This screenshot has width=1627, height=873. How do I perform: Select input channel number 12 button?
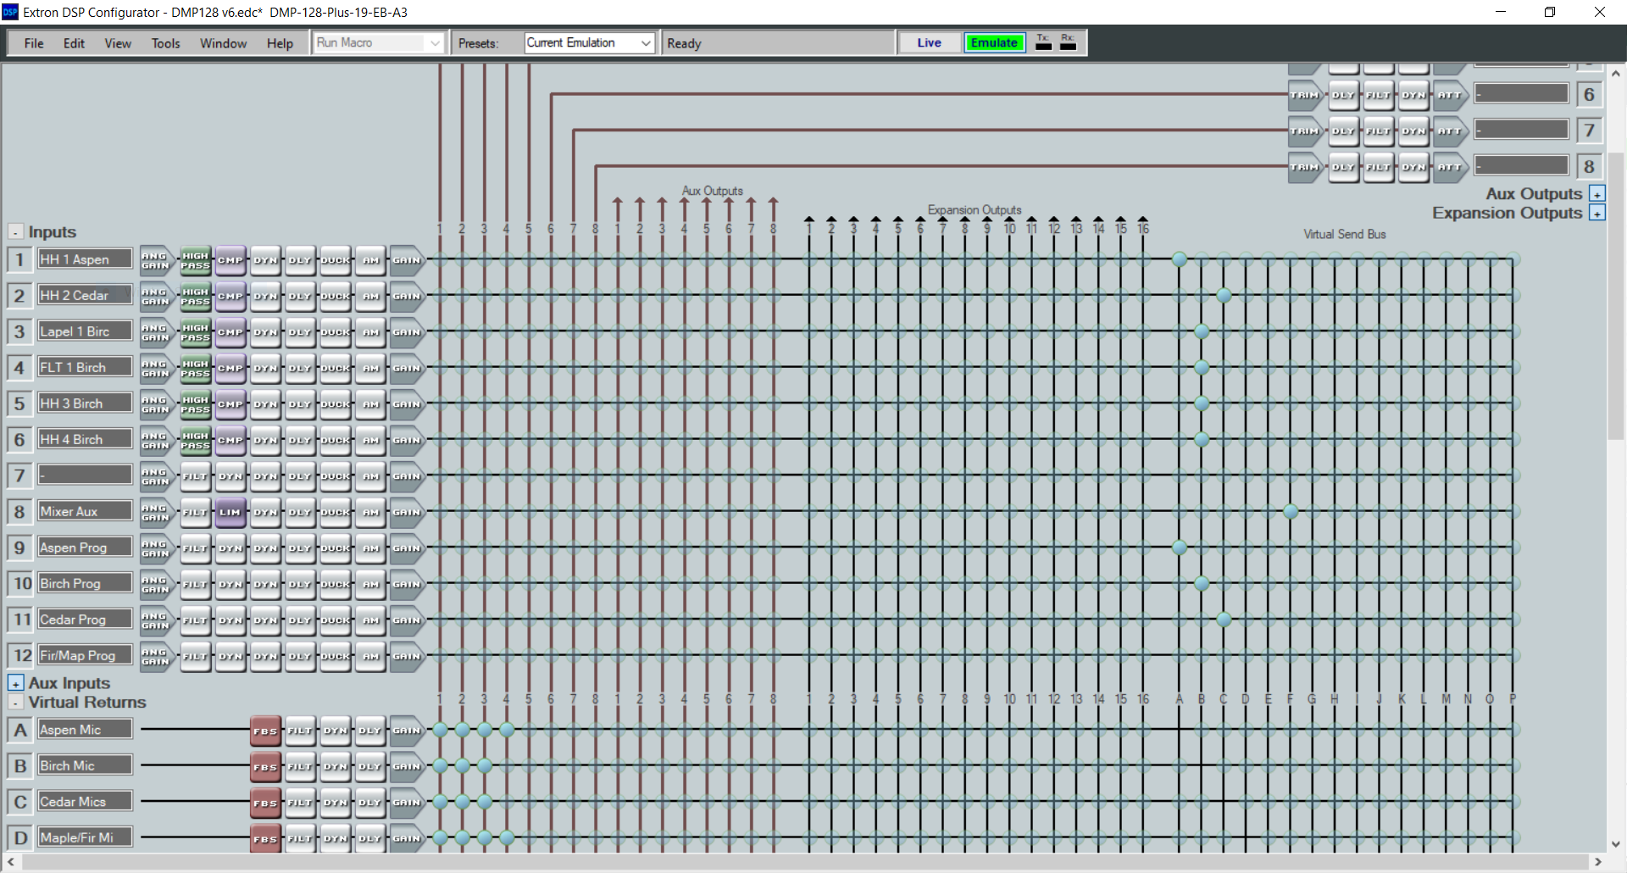[x=21, y=655]
